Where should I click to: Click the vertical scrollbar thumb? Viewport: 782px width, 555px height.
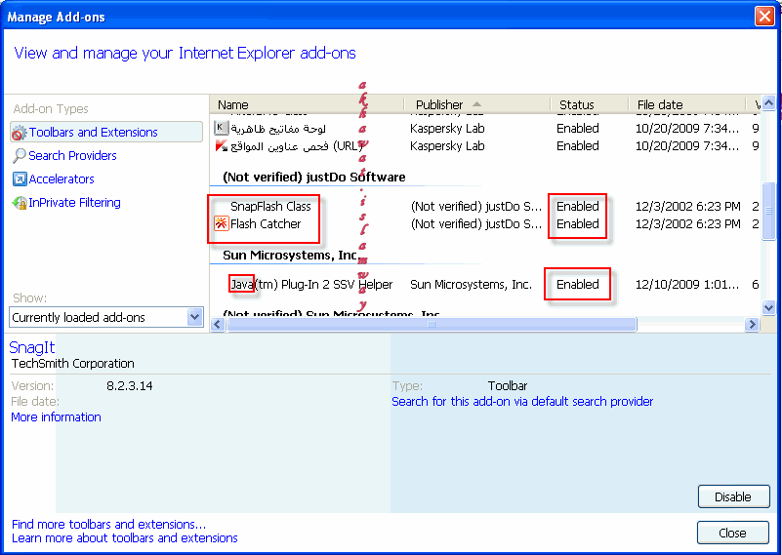pyautogui.click(x=769, y=212)
